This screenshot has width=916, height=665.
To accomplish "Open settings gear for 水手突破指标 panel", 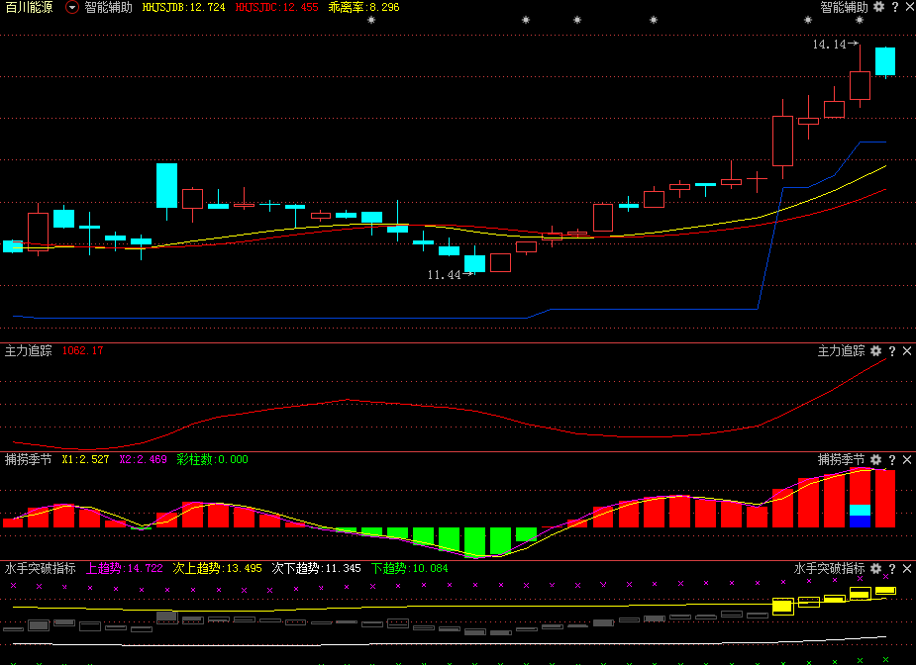I will (875, 569).
